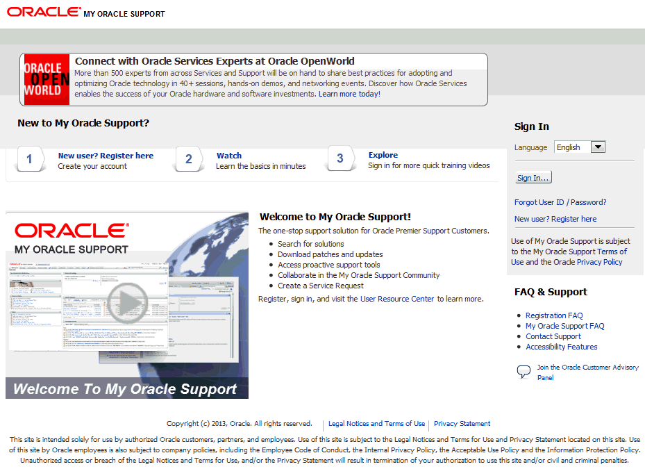Click the Explore step link
645x469 pixels.
(x=383, y=155)
